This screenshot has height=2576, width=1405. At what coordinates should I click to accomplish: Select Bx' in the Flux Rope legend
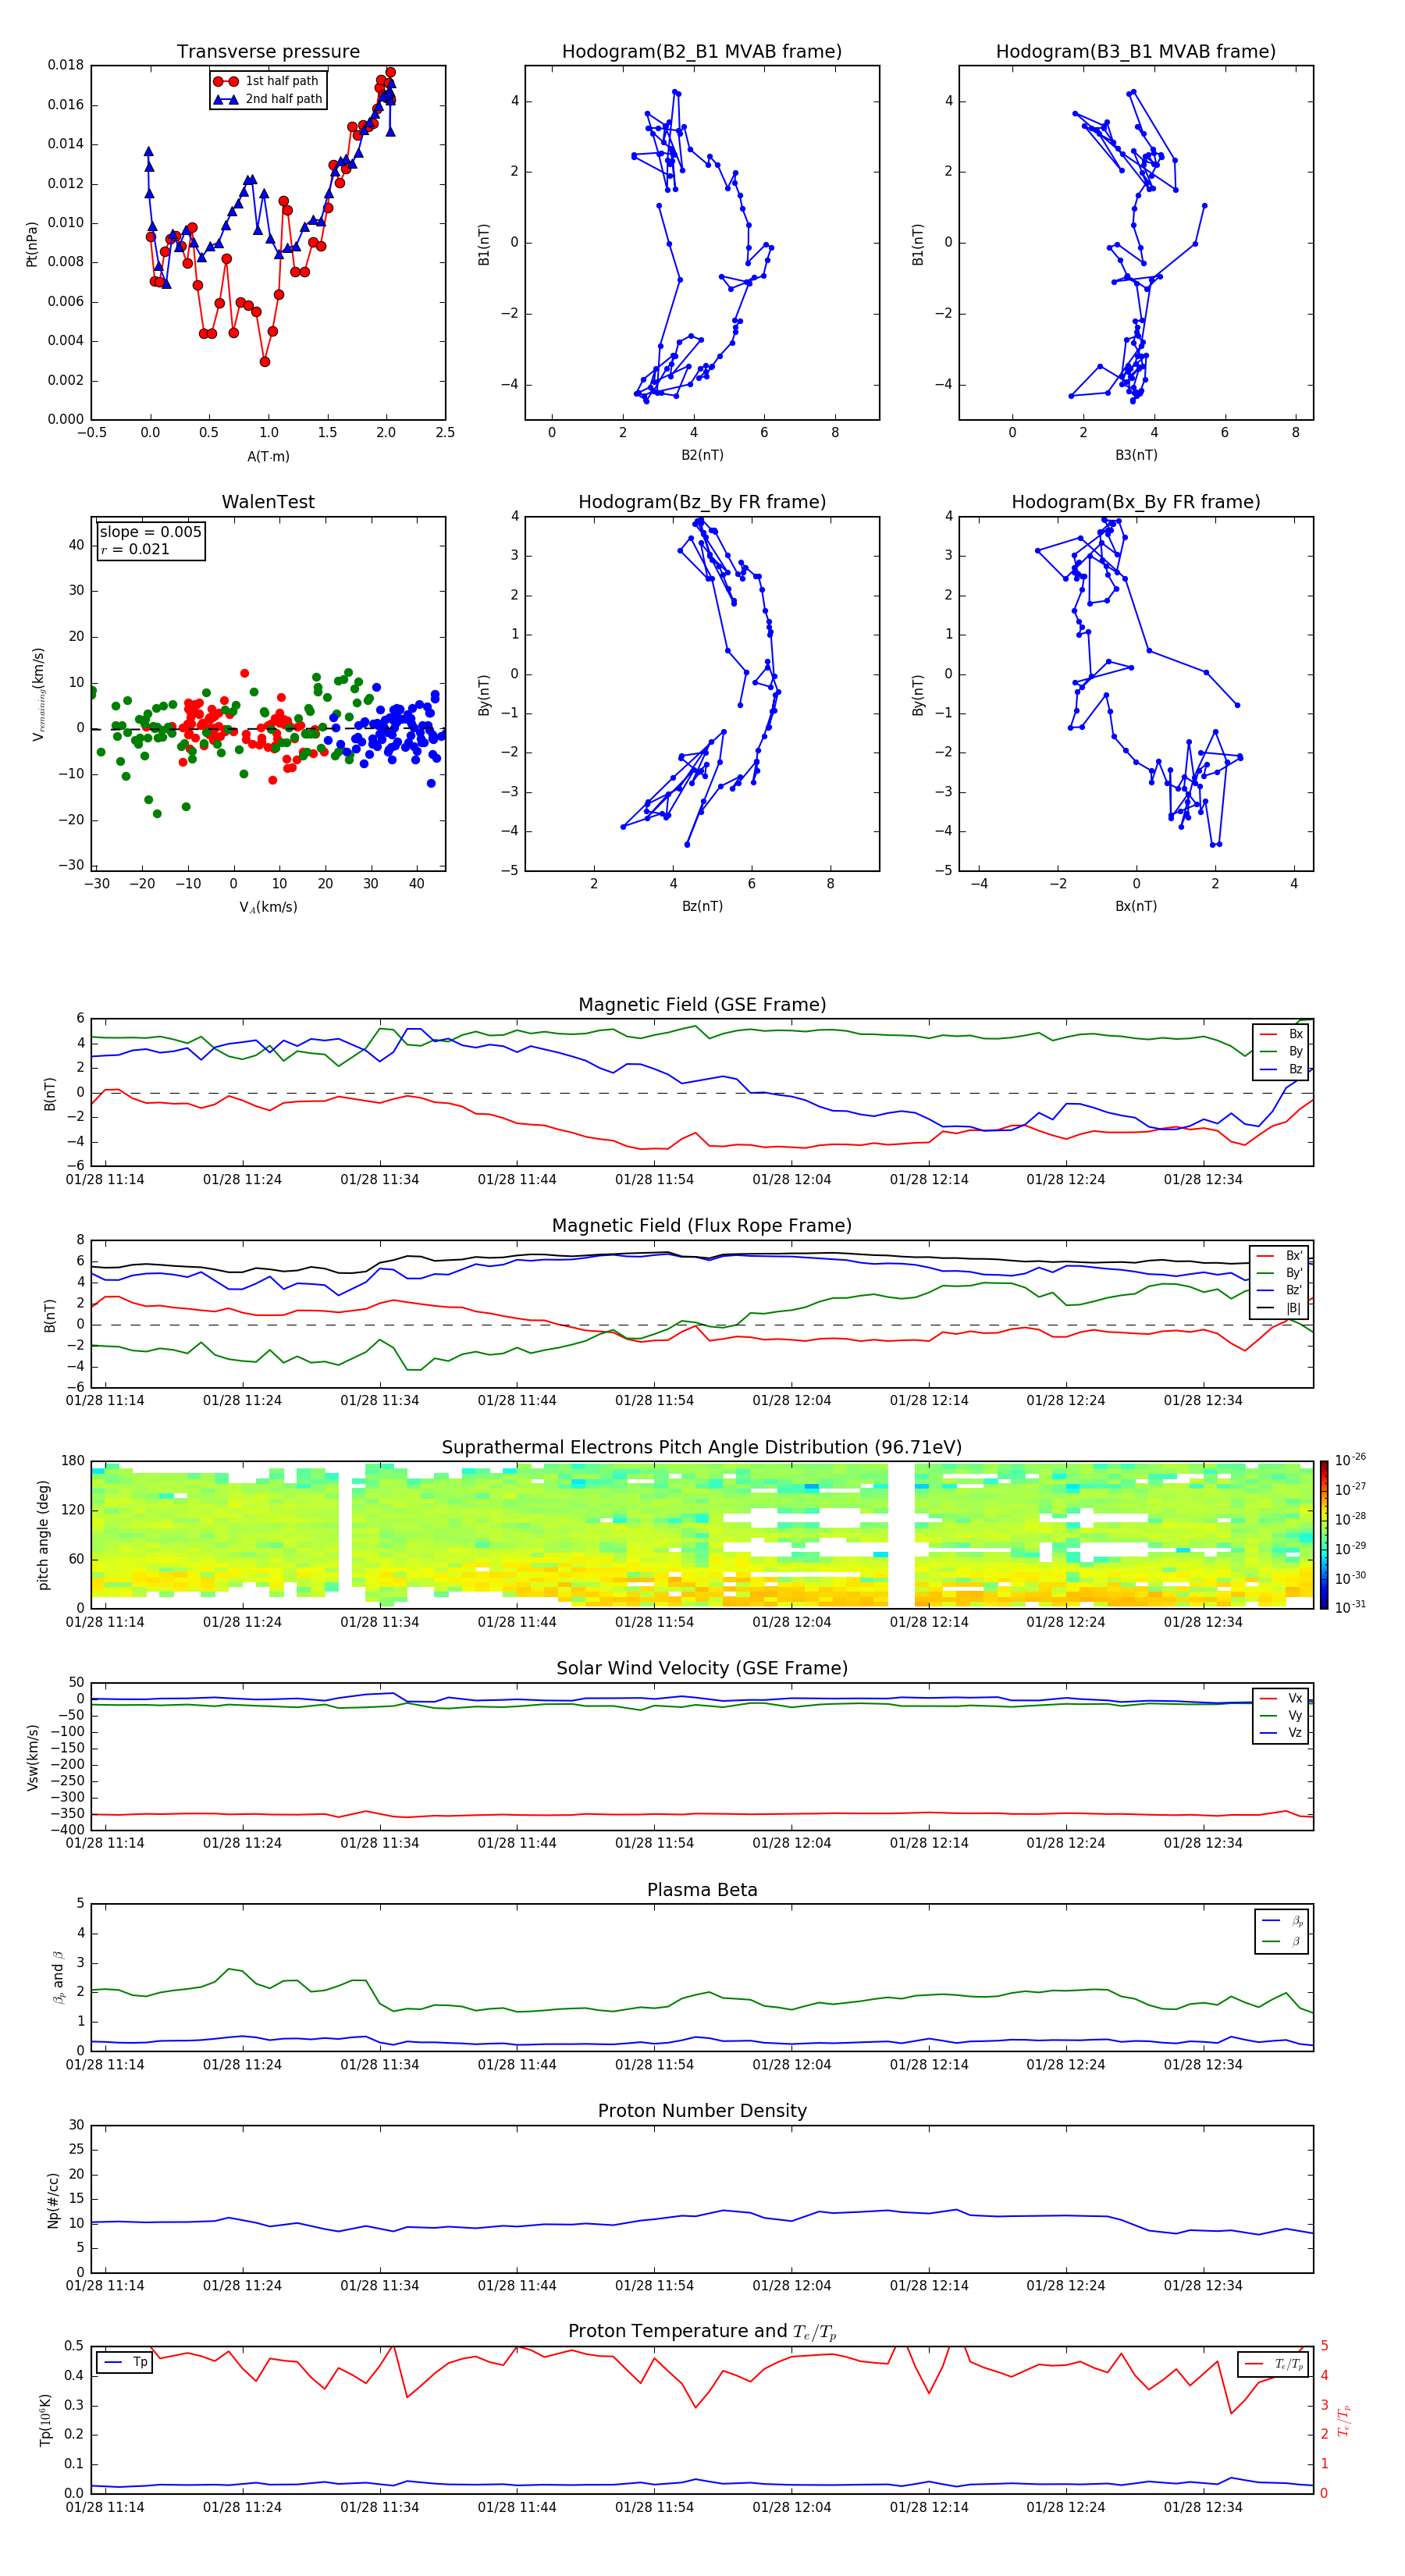(1280, 1256)
